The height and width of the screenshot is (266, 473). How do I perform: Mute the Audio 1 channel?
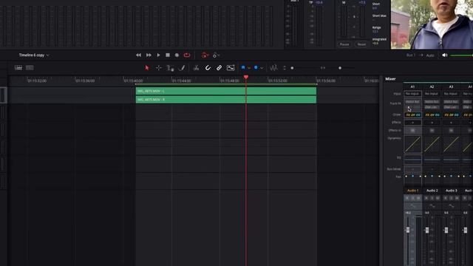pos(418,198)
